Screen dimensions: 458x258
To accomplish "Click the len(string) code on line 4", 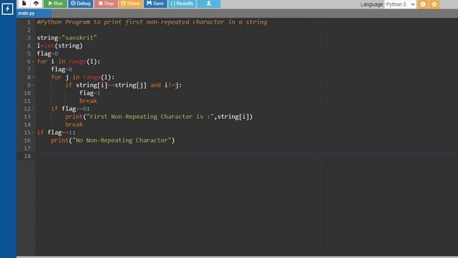I will [x=64, y=46].
